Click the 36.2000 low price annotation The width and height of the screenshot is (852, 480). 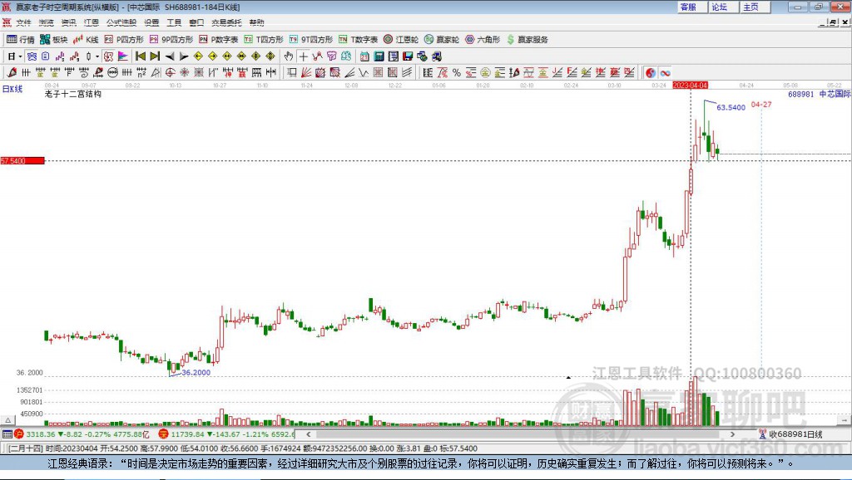196,373
